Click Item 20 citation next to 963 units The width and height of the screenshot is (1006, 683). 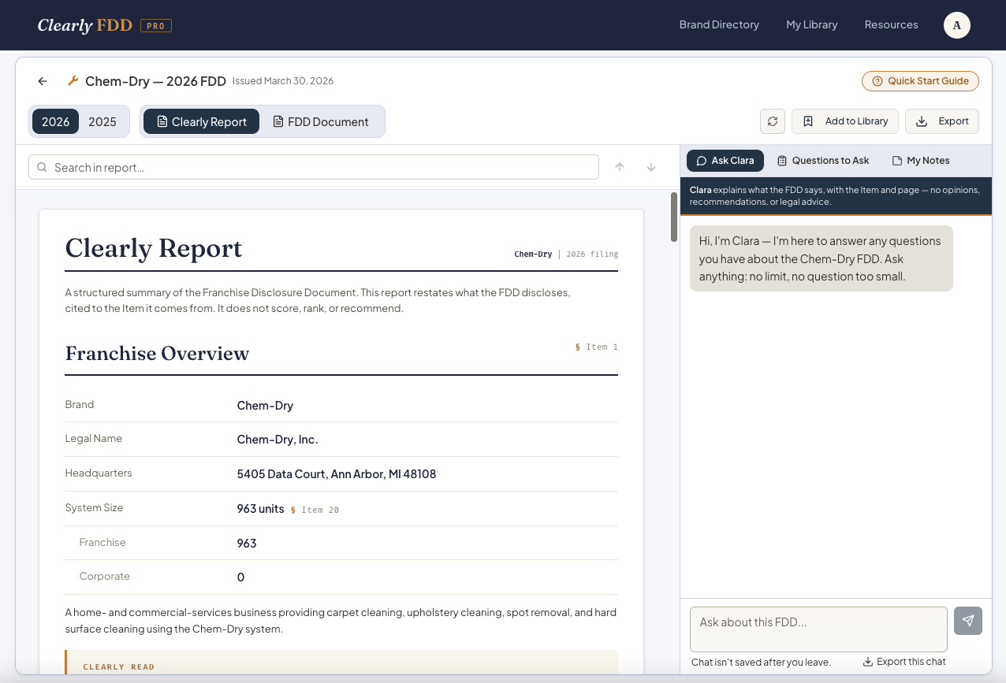[315, 510]
